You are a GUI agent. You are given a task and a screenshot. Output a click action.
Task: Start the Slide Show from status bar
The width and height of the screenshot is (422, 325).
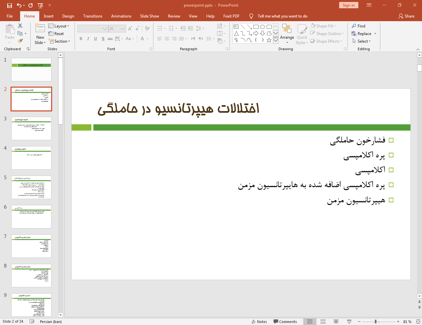349,321
